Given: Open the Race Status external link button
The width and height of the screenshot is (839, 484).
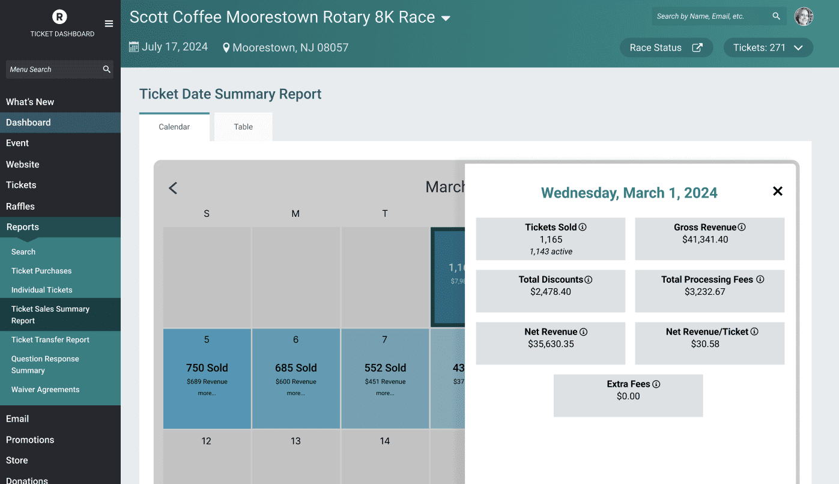Looking at the screenshot, I should point(666,47).
